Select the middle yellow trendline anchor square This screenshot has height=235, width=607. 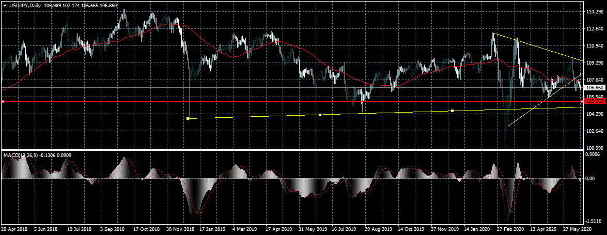click(x=320, y=115)
